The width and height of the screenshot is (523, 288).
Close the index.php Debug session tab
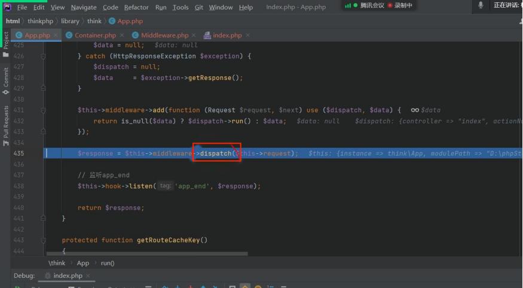point(88,275)
